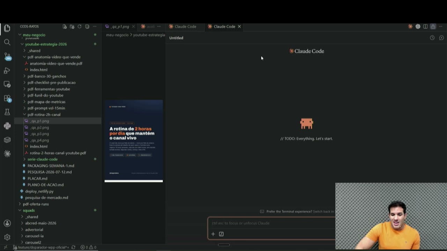
Task: Open past conversations history clock icon
Action: click(x=432, y=38)
